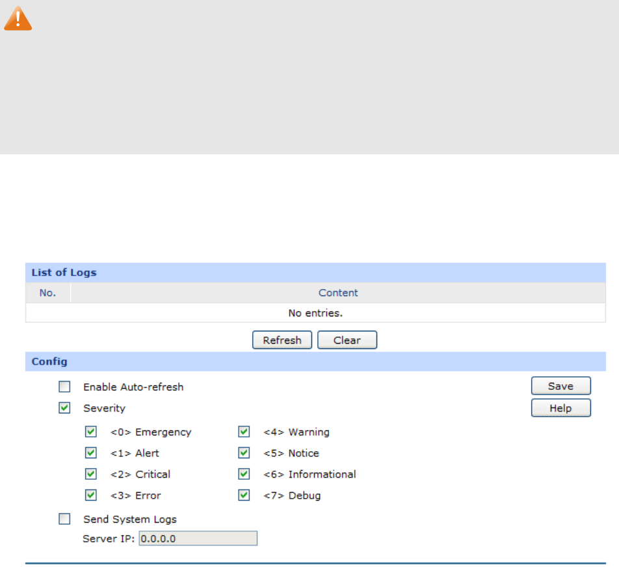Image resolution: width=619 pixels, height=567 pixels.
Task: Select the Content column header
Action: pyautogui.click(x=338, y=293)
